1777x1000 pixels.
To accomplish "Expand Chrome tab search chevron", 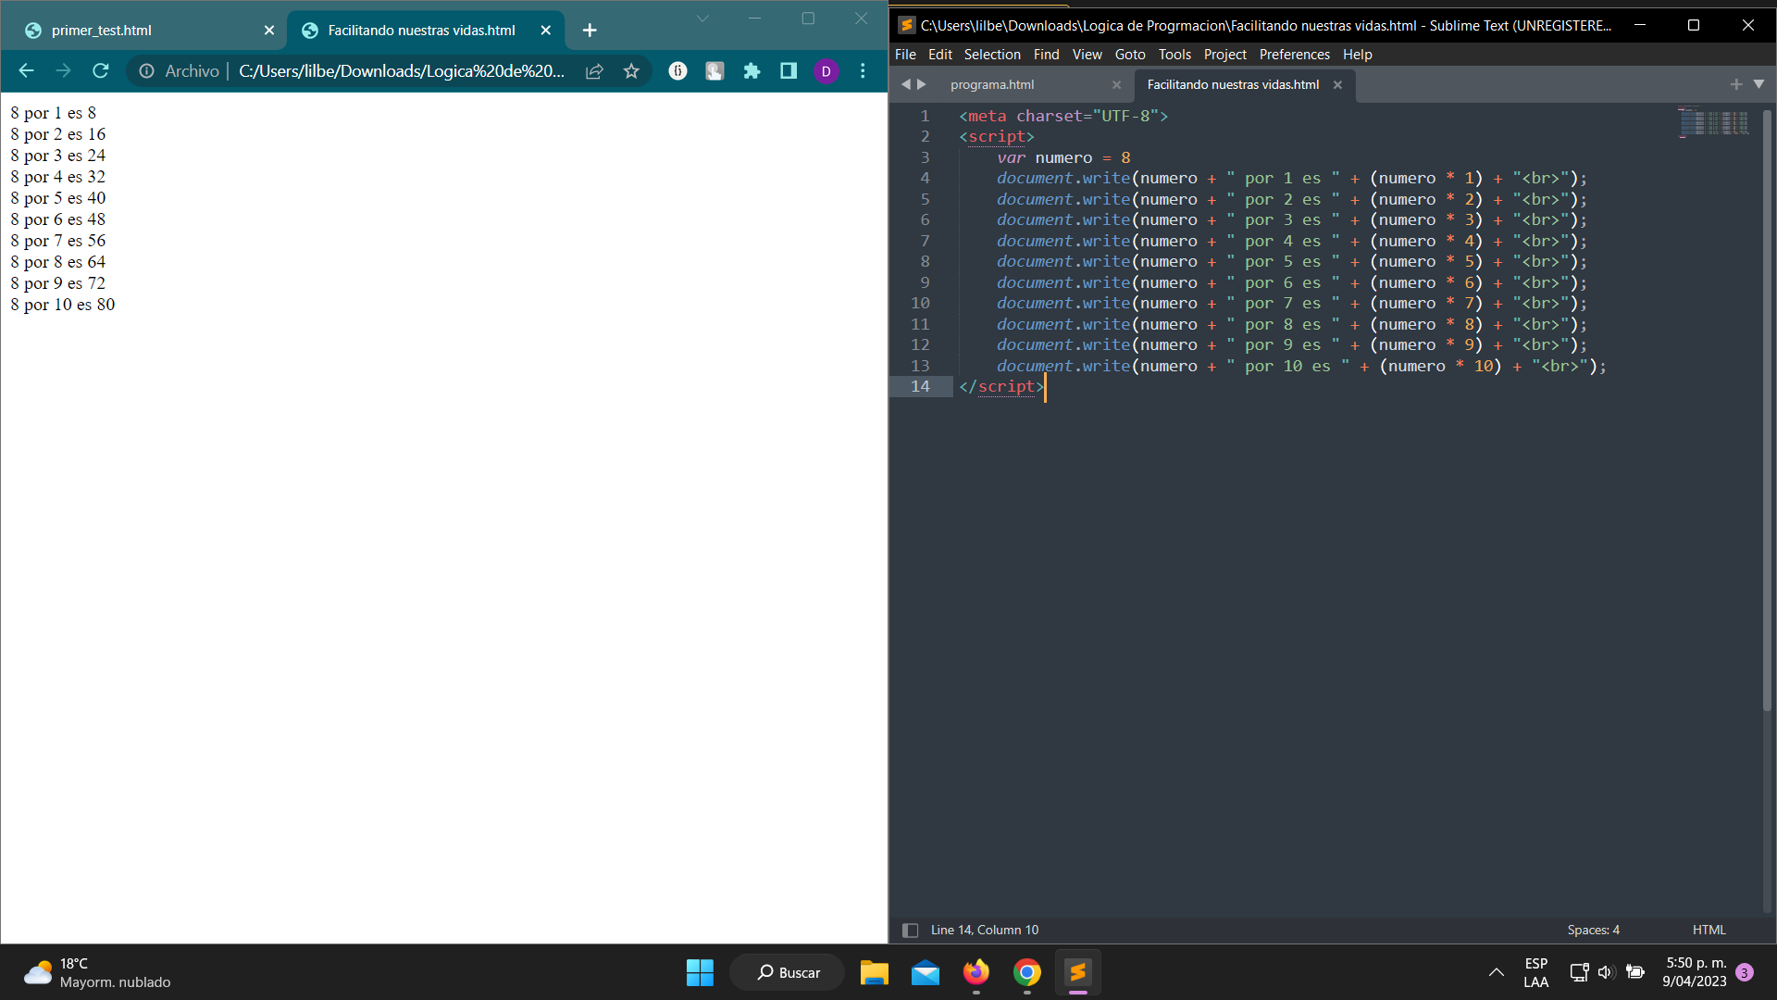I will pos(702,19).
